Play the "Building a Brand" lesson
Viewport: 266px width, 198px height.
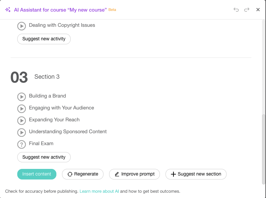click(22, 97)
